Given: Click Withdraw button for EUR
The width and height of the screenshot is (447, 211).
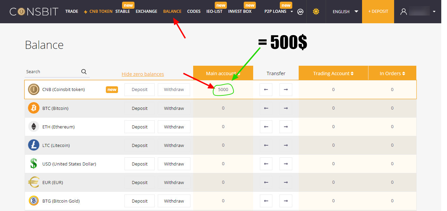Looking at the screenshot, I should pos(174,182).
